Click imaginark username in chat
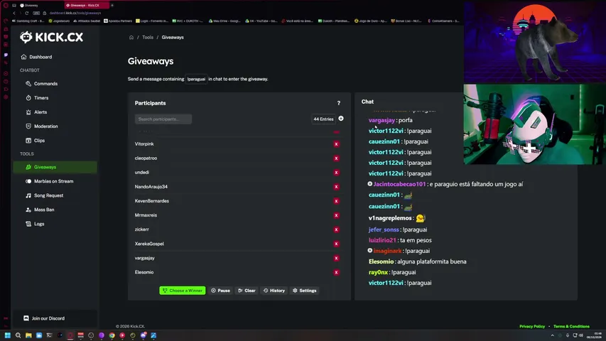The image size is (606, 341). click(387, 251)
